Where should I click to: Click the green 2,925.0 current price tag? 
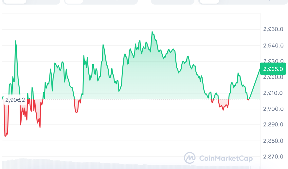pyautogui.click(x=273, y=69)
